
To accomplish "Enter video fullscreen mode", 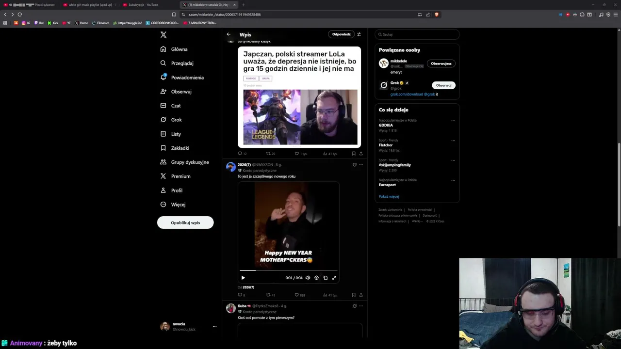I will [x=334, y=278].
